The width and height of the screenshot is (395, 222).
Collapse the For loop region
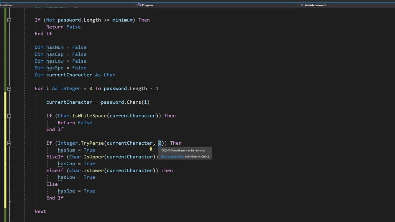pos(9,88)
